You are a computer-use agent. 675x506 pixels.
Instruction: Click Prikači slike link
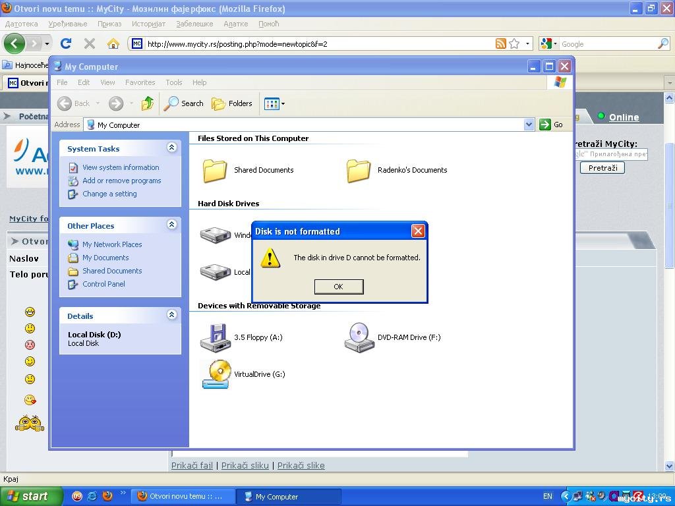pos(301,466)
